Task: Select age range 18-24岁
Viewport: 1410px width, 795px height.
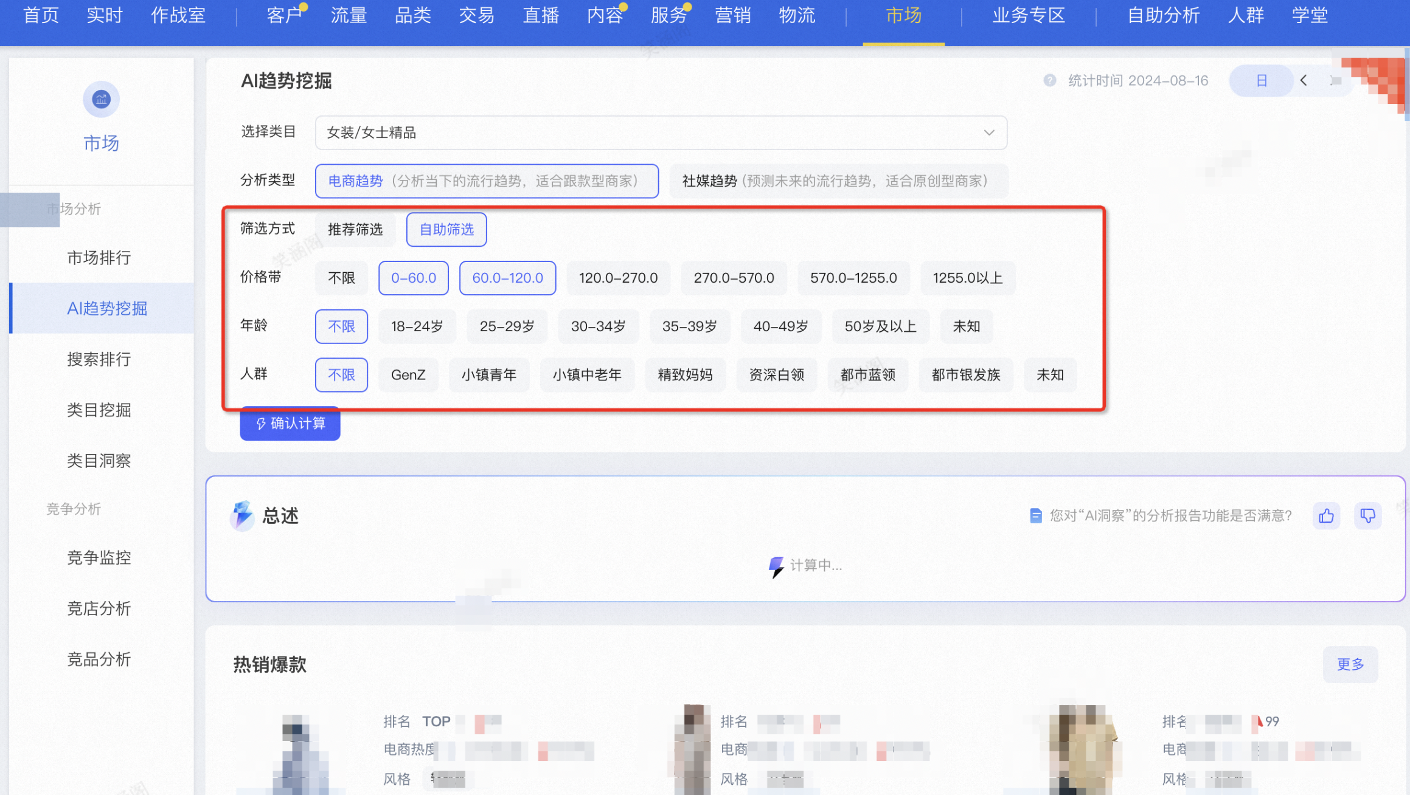Action: click(x=417, y=327)
